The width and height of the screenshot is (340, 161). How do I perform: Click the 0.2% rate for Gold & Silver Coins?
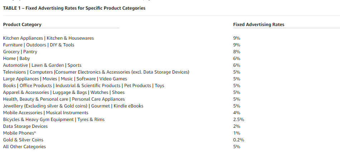pos(238,140)
